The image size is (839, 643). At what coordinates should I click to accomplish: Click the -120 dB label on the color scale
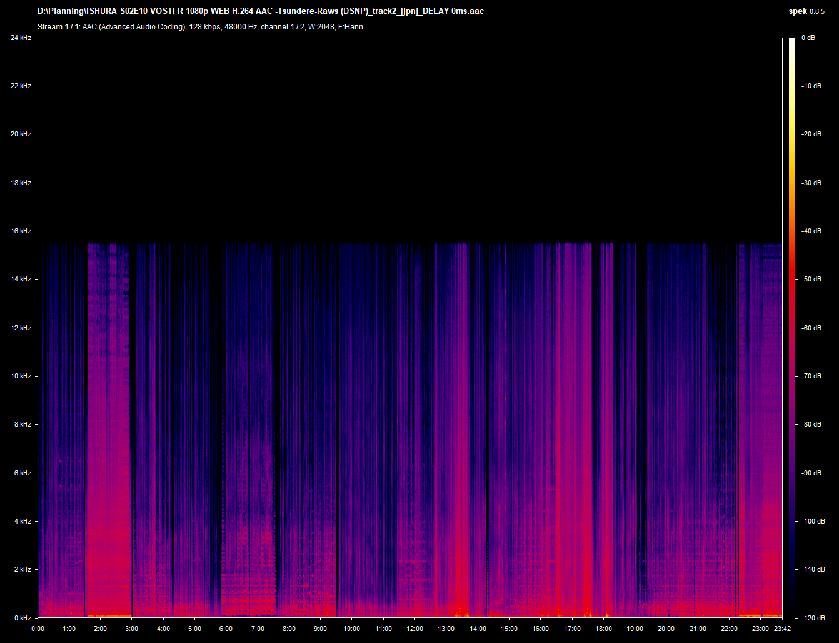pos(811,617)
